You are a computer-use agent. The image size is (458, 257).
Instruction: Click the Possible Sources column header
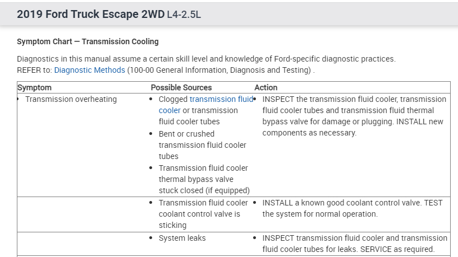[181, 87]
